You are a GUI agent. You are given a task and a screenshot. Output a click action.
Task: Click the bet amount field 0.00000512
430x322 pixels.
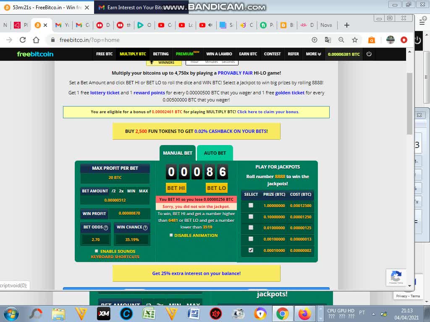pos(115,200)
